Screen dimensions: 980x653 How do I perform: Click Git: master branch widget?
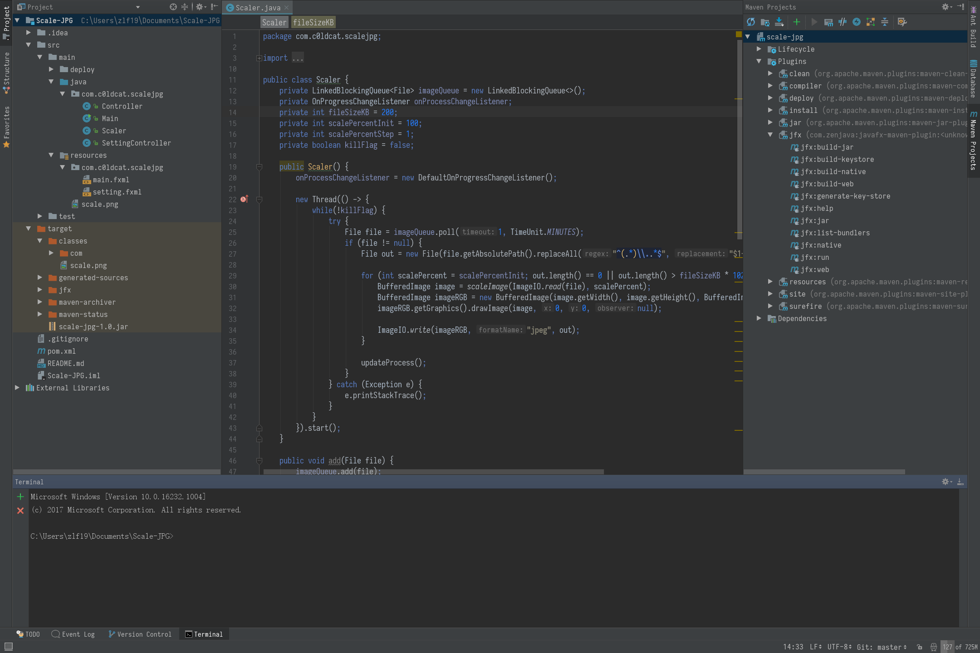[882, 647]
